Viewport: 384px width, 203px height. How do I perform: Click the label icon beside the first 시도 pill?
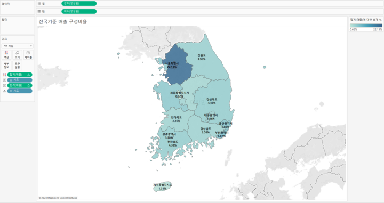pyautogui.click(x=4, y=80)
